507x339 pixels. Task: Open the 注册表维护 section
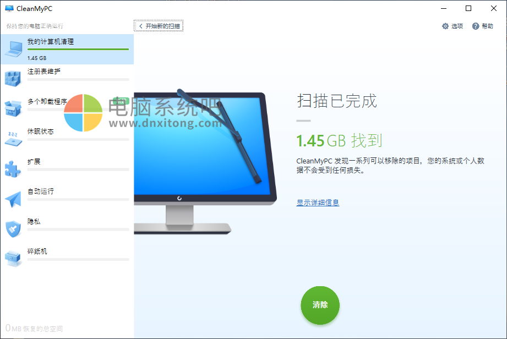(67, 79)
